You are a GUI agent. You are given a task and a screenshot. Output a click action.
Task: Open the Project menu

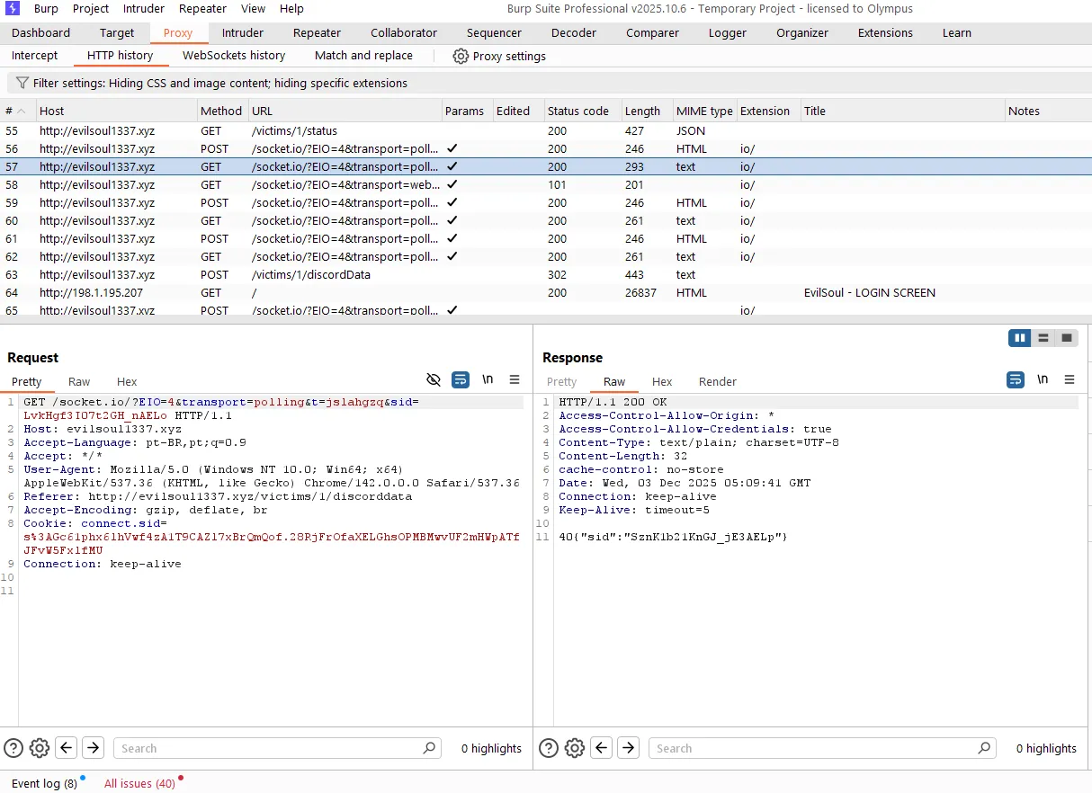click(91, 9)
